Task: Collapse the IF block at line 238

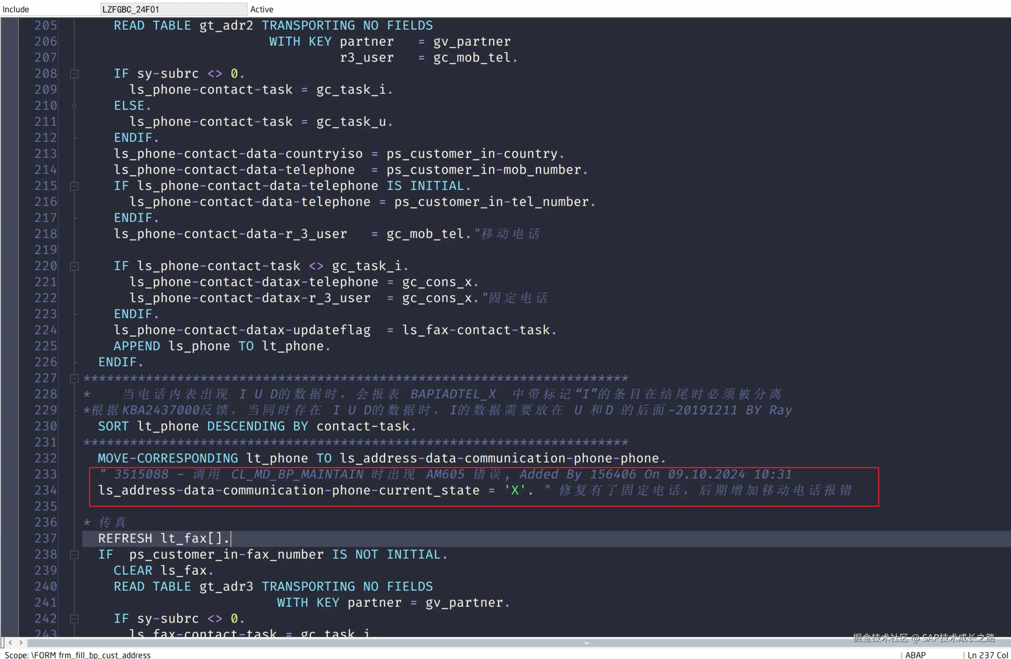Action: 74,555
